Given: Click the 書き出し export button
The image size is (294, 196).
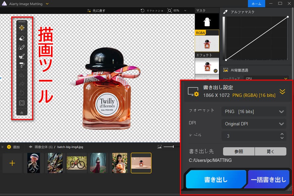Looking at the screenshot, I should [x=216, y=179].
